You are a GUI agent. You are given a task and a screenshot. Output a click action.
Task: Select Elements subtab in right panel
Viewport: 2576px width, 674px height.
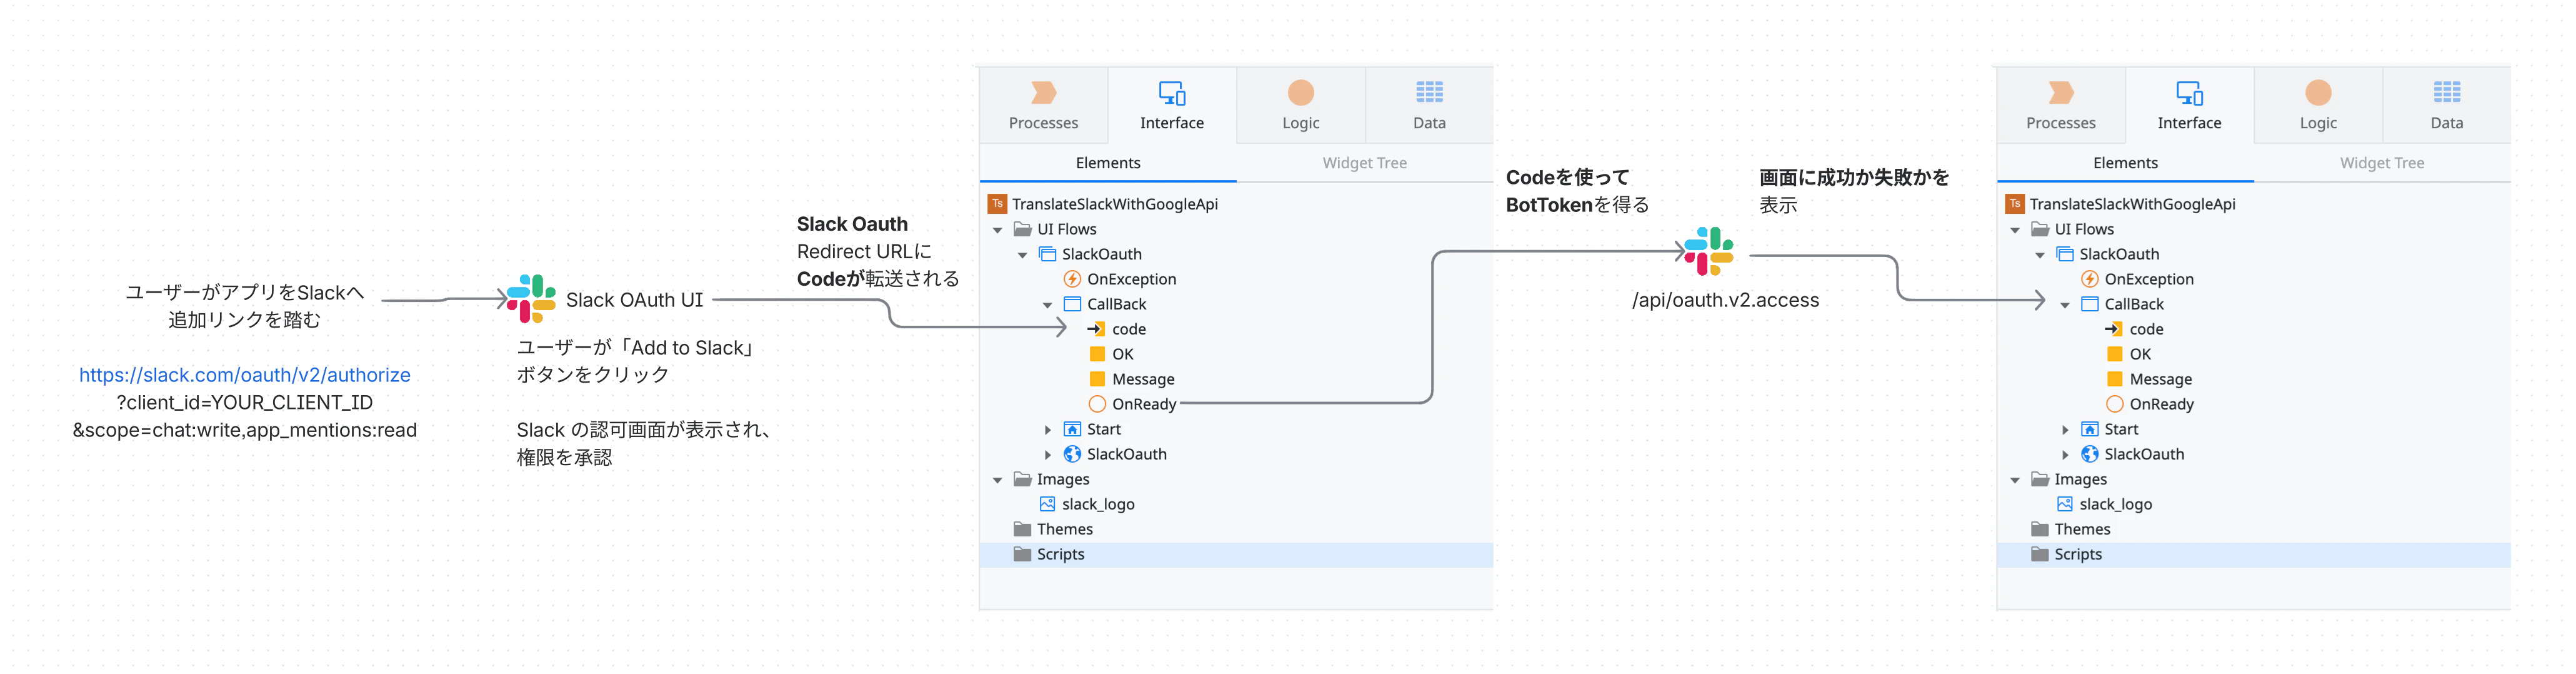point(2125,163)
